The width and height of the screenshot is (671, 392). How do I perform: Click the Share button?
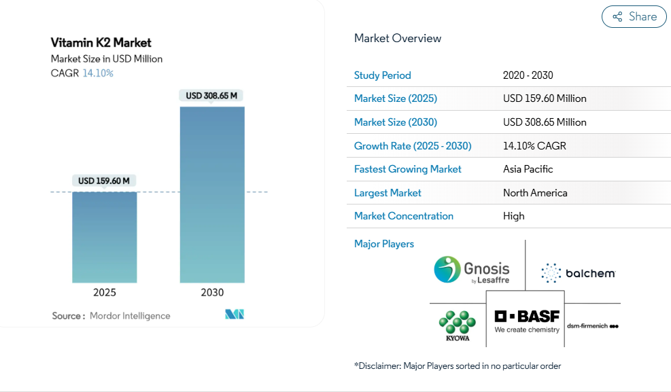click(x=634, y=17)
